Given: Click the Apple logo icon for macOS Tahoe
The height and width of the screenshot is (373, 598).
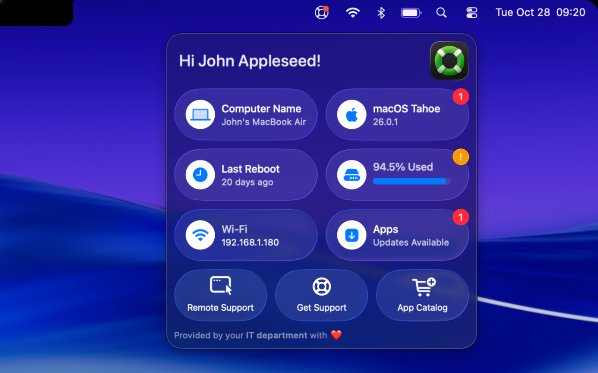Looking at the screenshot, I should click(352, 114).
